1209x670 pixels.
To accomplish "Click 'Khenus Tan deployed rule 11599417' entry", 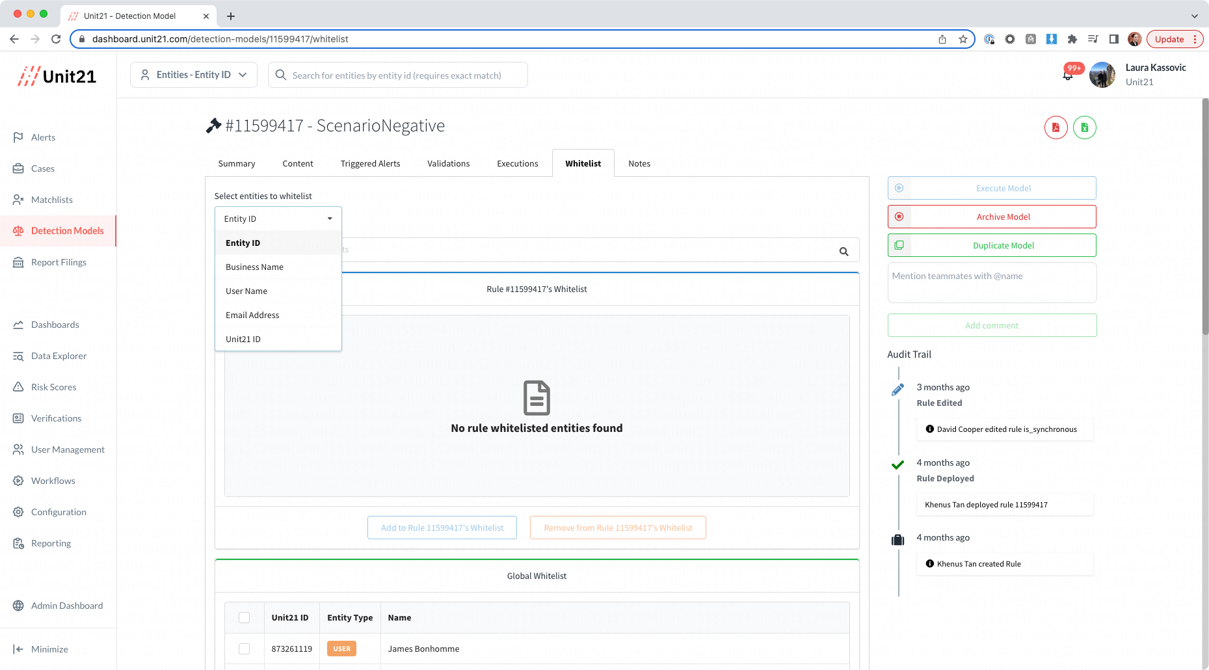I will point(1005,505).
